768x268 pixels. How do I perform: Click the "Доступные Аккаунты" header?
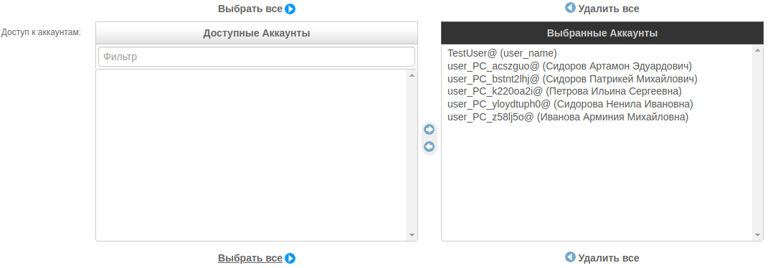(257, 33)
